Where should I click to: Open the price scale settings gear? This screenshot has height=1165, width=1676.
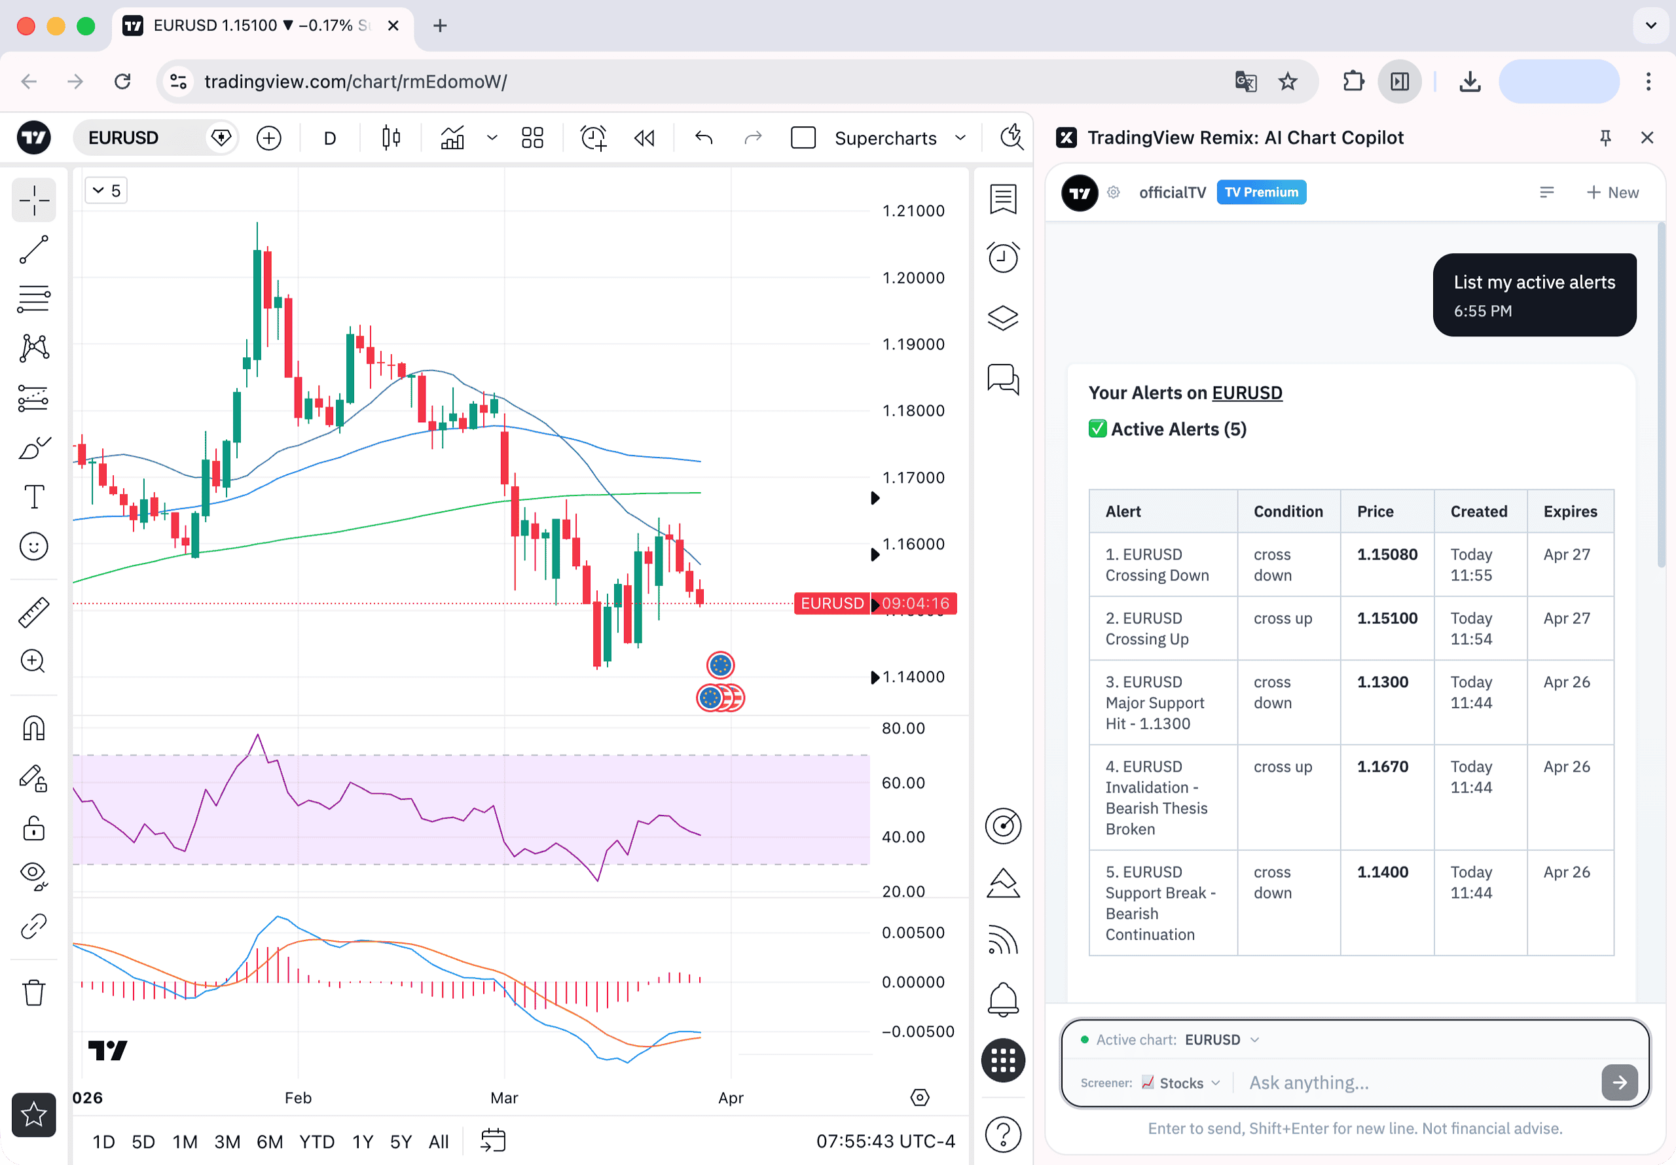point(920,1098)
